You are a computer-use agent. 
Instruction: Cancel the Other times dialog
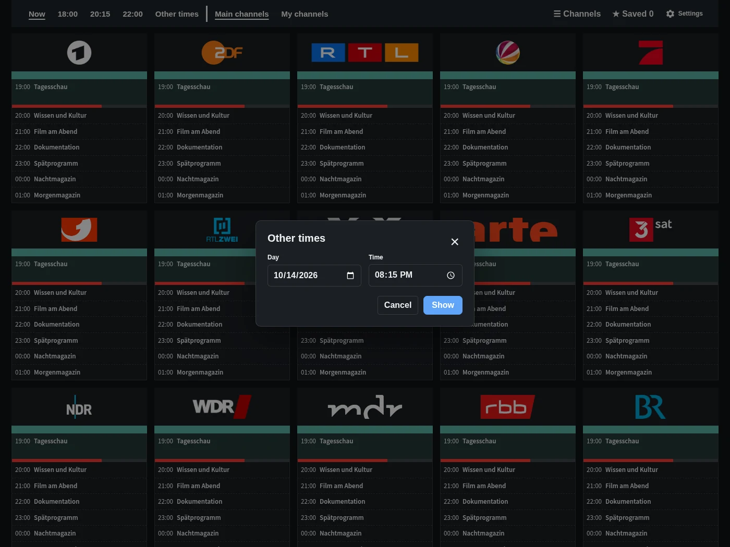tap(398, 305)
